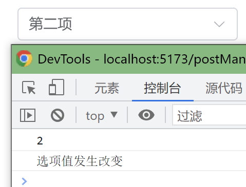Click the chevron arrow in the select box

click(x=219, y=24)
